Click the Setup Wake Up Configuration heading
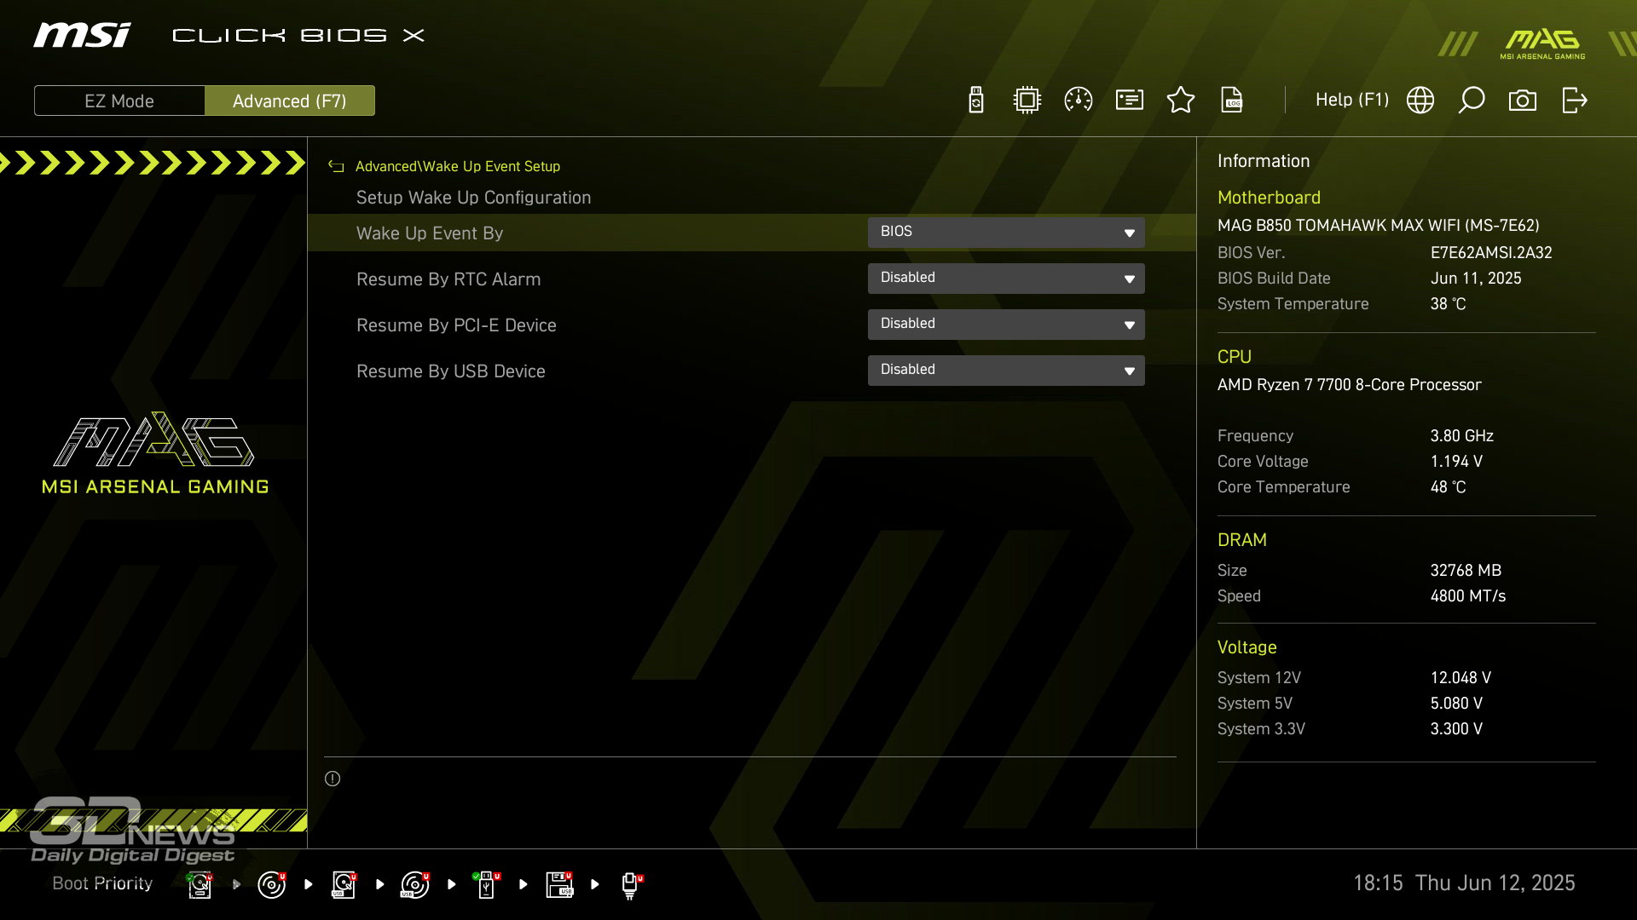This screenshot has height=920, width=1637. point(473,198)
